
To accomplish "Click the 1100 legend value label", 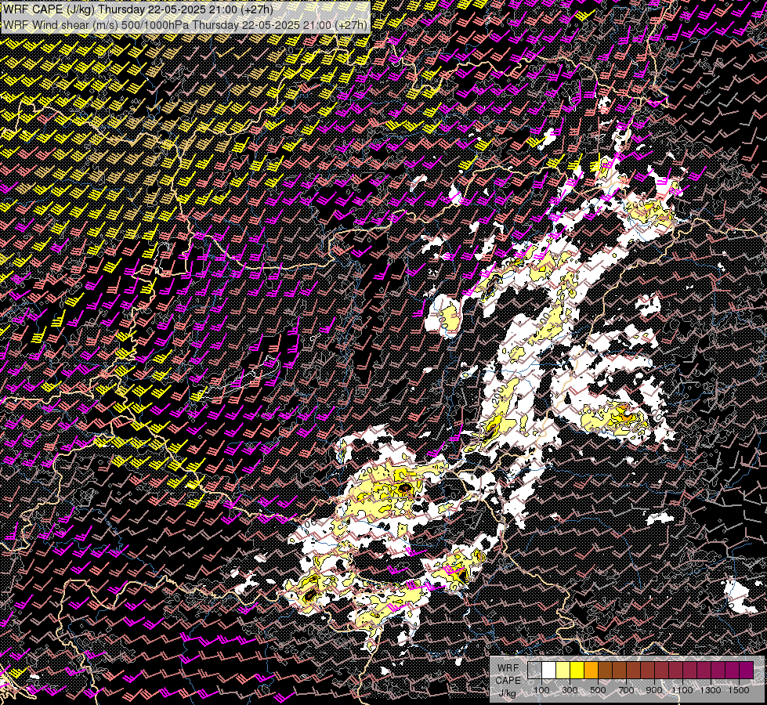I will [682, 690].
